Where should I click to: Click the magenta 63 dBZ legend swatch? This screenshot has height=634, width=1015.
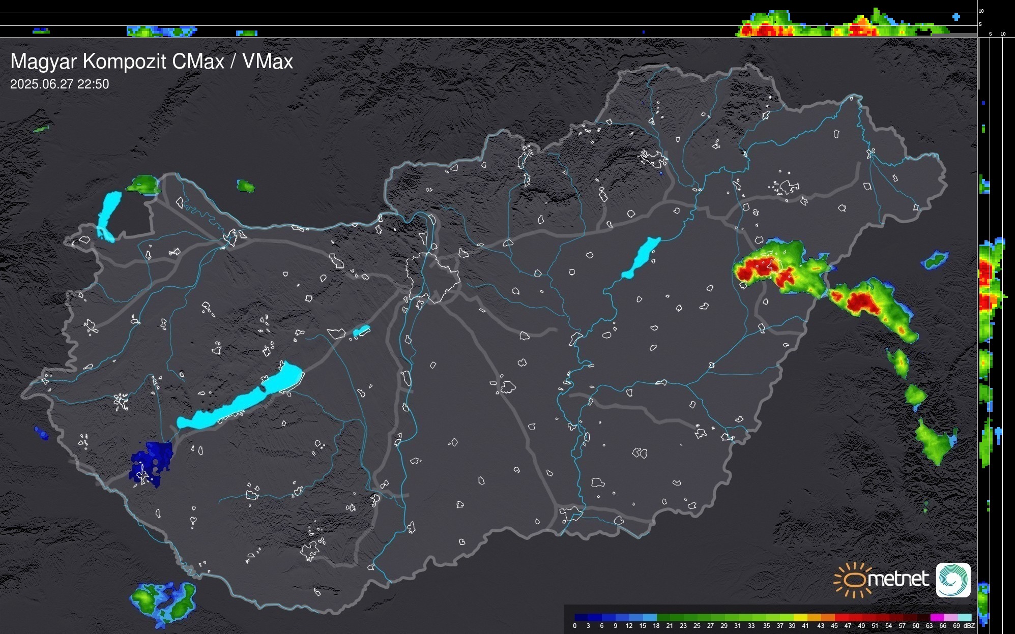coord(937,617)
